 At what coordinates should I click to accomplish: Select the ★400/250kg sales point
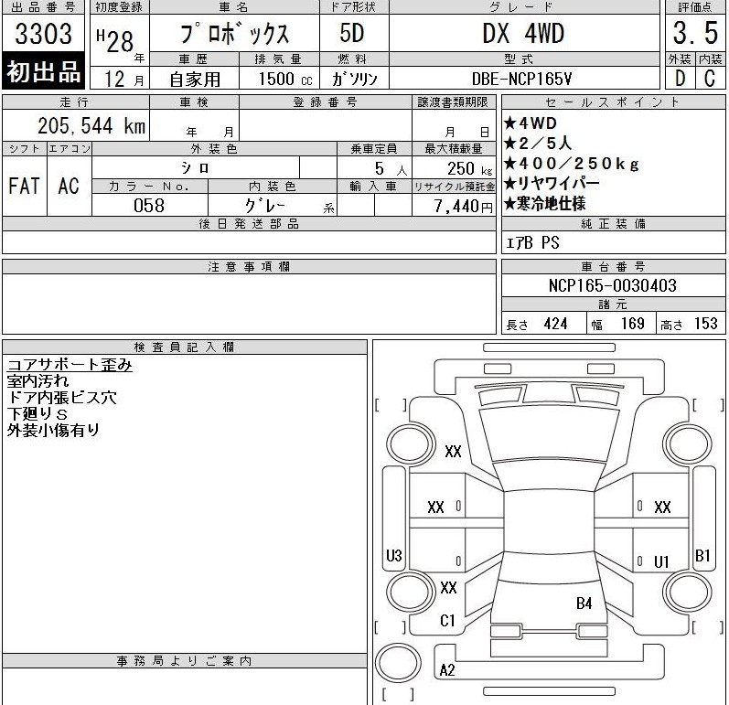tap(572, 163)
